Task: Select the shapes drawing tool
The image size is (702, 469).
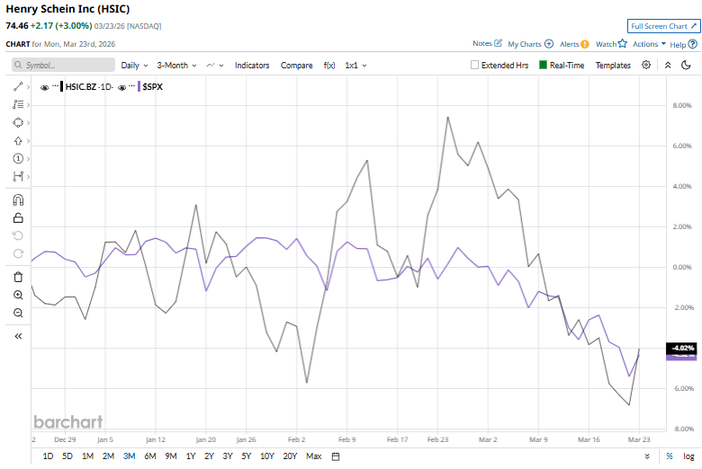Action: (x=18, y=122)
